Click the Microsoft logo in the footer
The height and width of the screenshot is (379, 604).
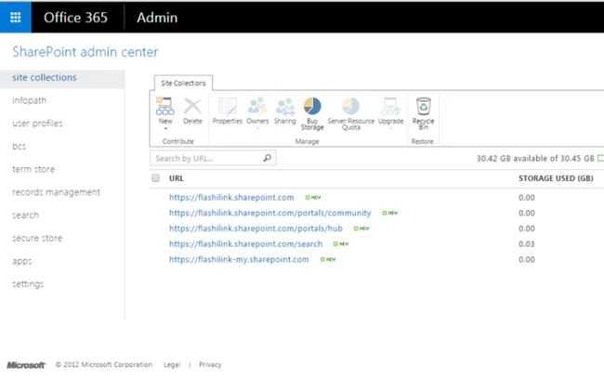pyautogui.click(x=26, y=365)
